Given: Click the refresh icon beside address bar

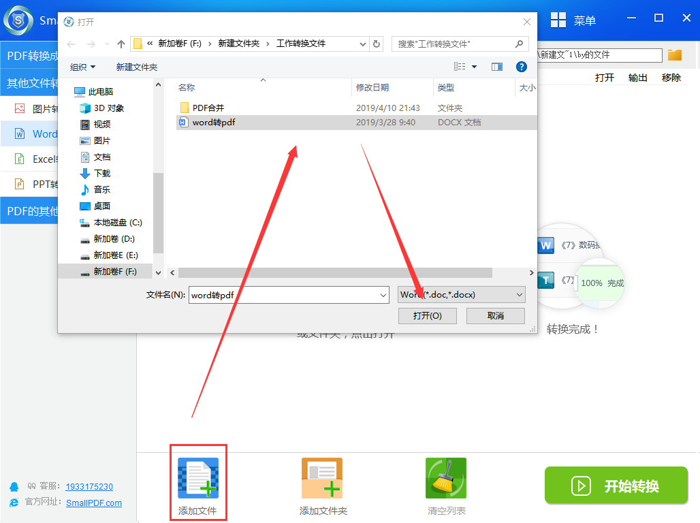Looking at the screenshot, I should 377,44.
